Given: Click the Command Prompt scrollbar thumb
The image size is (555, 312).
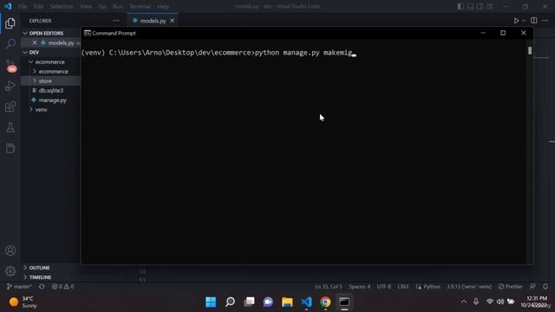Looking at the screenshot, I should (x=530, y=50).
